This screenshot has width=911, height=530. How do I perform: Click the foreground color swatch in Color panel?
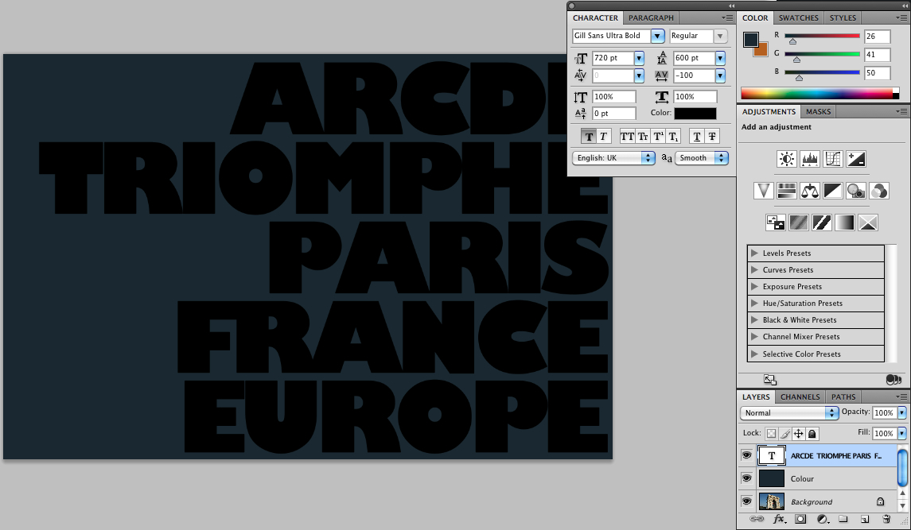750,40
